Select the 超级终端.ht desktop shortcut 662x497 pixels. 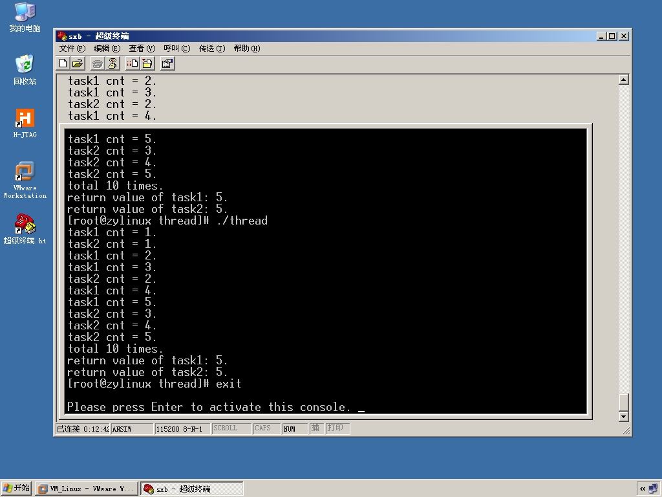coord(25,230)
